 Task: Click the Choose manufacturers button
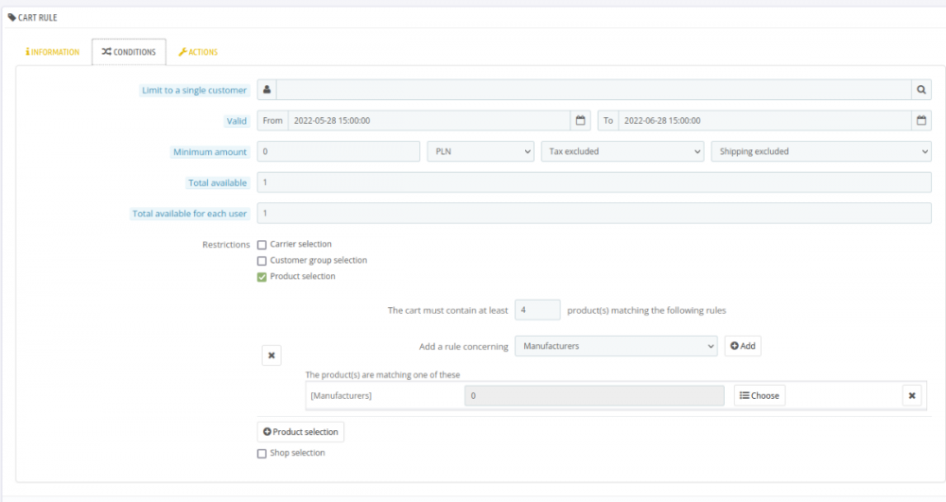click(760, 395)
